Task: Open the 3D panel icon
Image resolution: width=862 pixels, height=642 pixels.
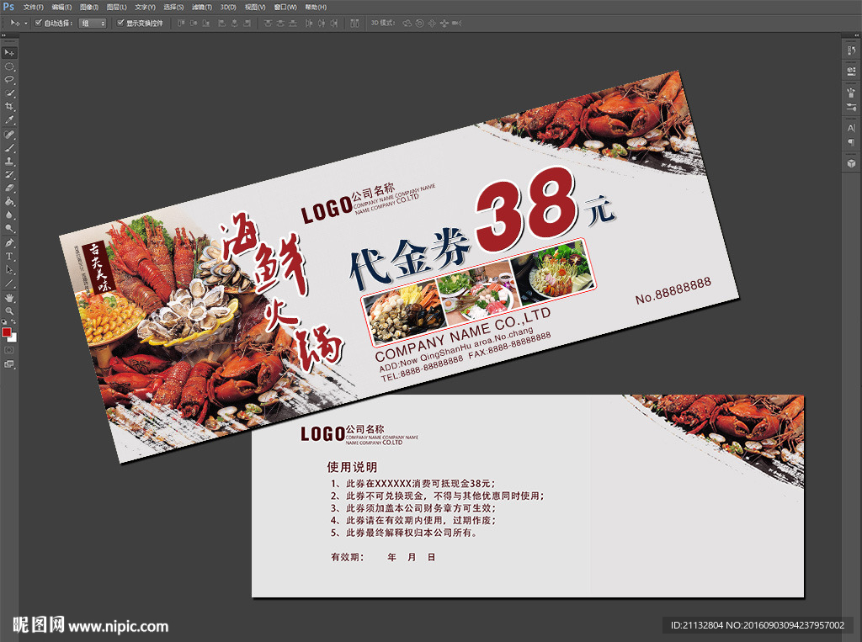Action: (851, 163)
